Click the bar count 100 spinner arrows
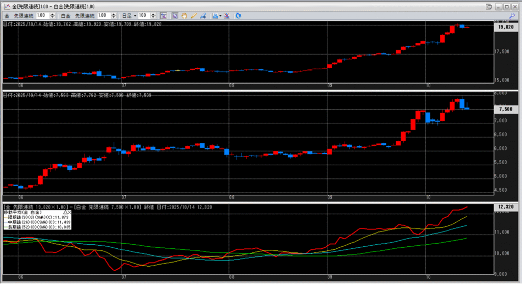Viewport: 522px width, 284px height. [x=153, y=16]
